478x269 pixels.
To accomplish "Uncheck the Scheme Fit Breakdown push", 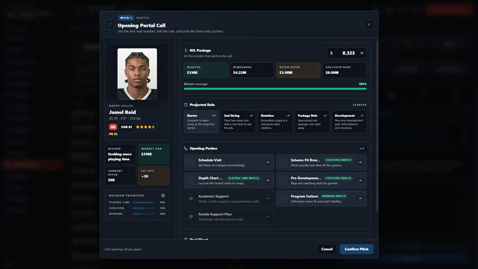I will (284, 162).
